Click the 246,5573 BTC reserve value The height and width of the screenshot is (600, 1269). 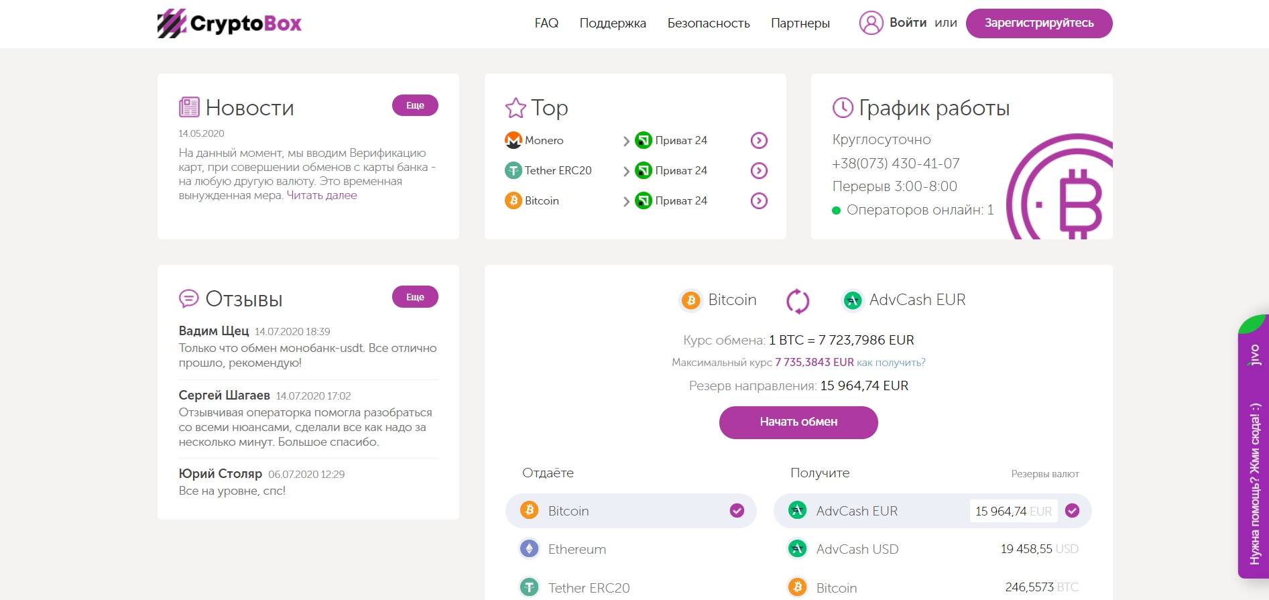click(x=1042, y=587)
